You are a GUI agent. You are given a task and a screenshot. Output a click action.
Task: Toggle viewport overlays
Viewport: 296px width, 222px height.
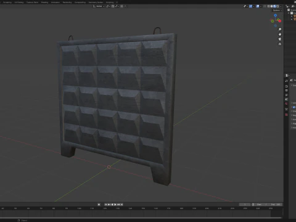coord(258,6)
